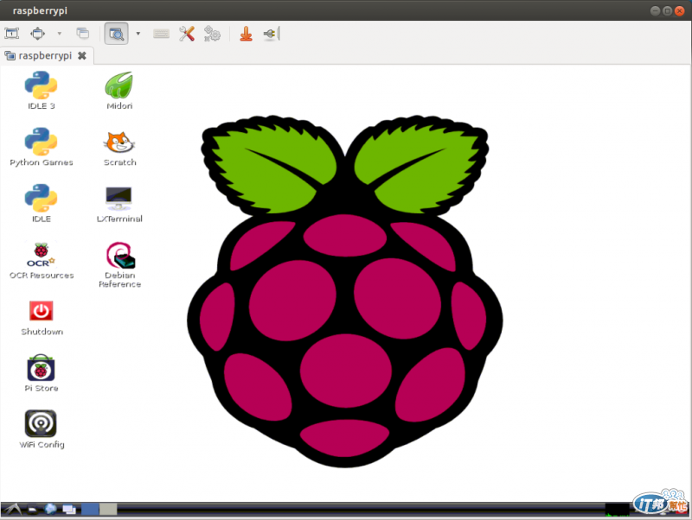
Task: Minimize window with the orange arrow icon
Action: (x=247, y=34)
